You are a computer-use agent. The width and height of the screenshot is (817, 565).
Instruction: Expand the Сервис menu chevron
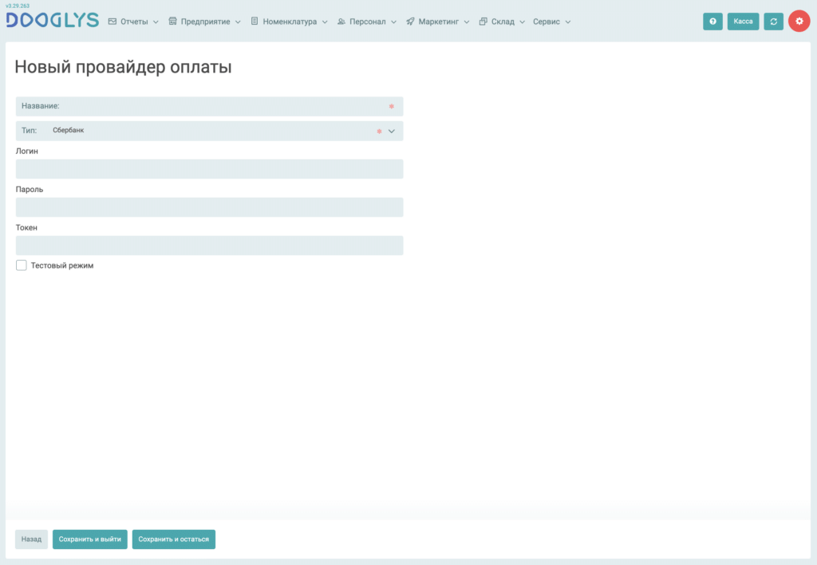pyautogui.click(x=568, y=22)
